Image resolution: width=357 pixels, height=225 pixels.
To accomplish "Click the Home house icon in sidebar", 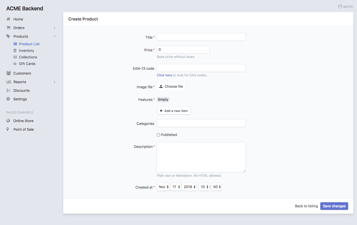I will (x=8, y=19).
